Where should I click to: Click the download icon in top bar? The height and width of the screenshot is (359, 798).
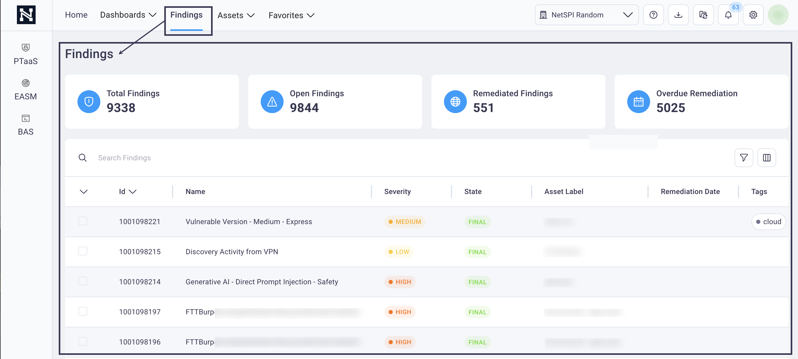point(678,15)
